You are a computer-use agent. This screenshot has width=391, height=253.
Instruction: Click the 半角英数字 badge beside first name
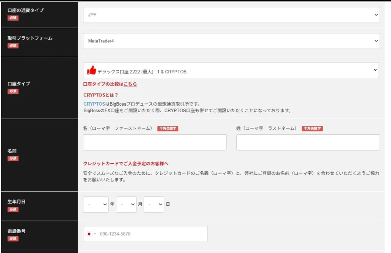[x=168, y=128]
